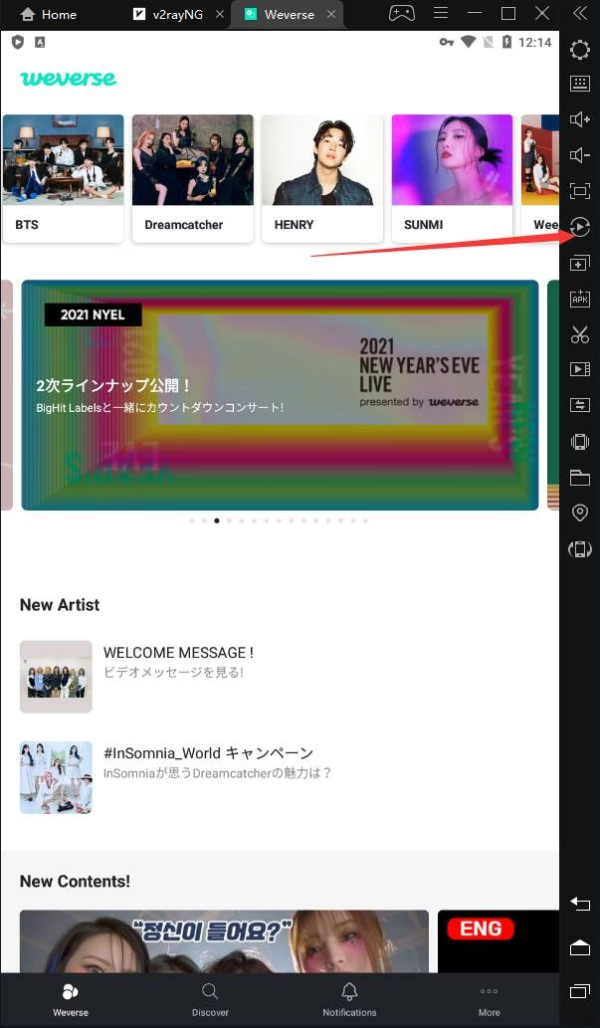The height and width of the screenshot is (1028, 600).
Task: Tap Android back button in sidebar
Action: coord(580,904)
